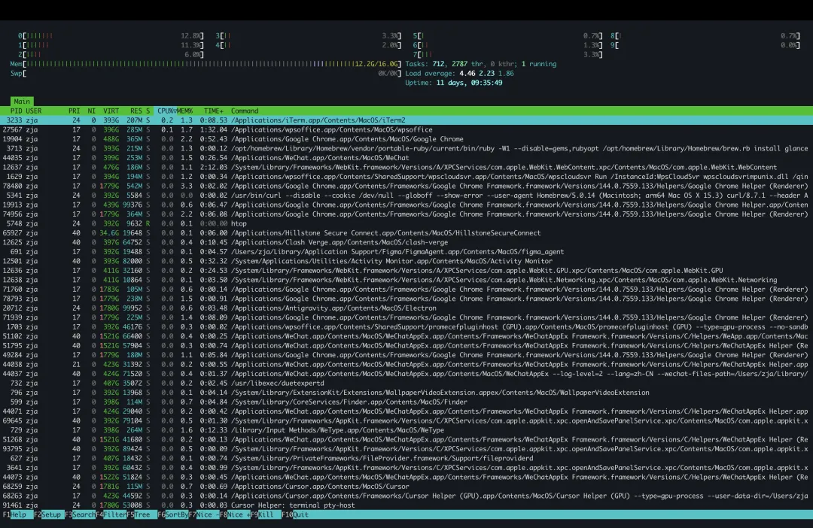Click F10 Quit in the function bar
Image resolution: width=813 pixels, height=528 pixels.
click(296, 514)
